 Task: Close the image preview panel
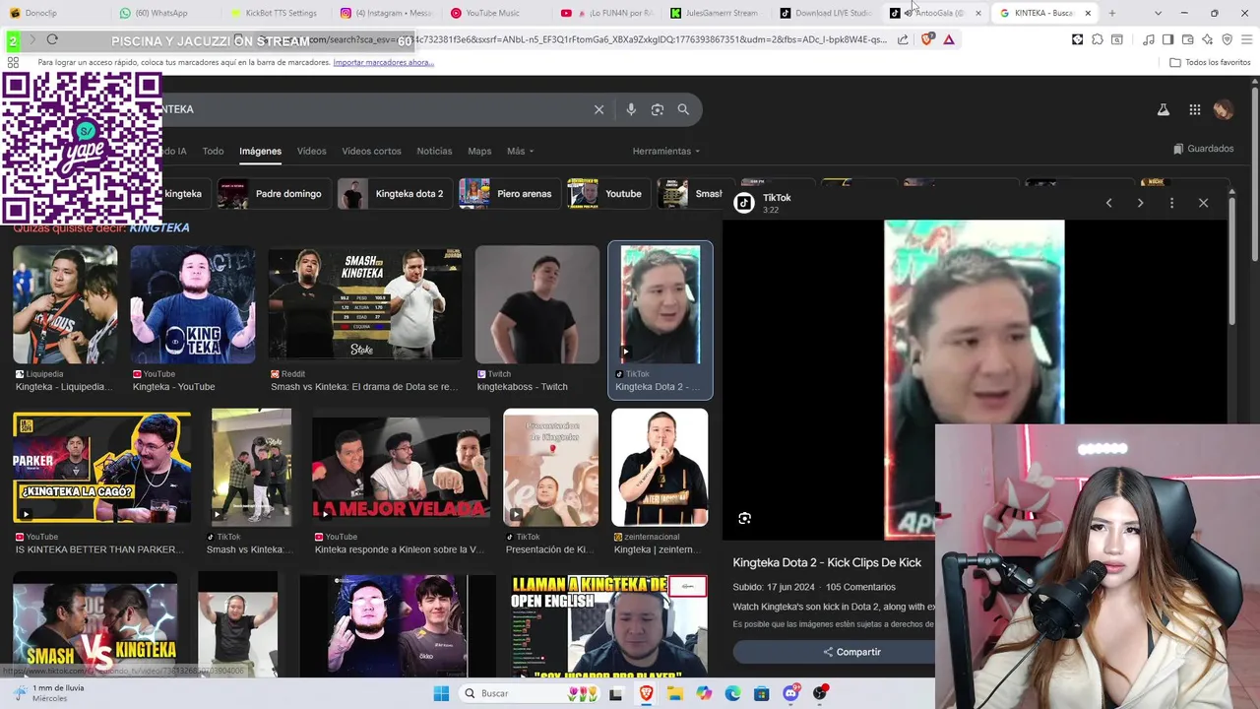(1203, 203)
